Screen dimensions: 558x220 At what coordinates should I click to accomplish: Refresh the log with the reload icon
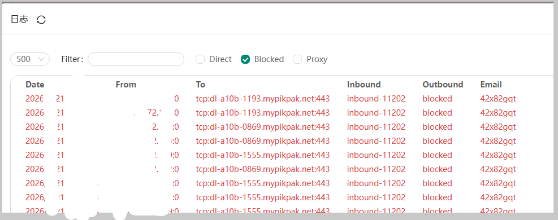pos(41,20)
